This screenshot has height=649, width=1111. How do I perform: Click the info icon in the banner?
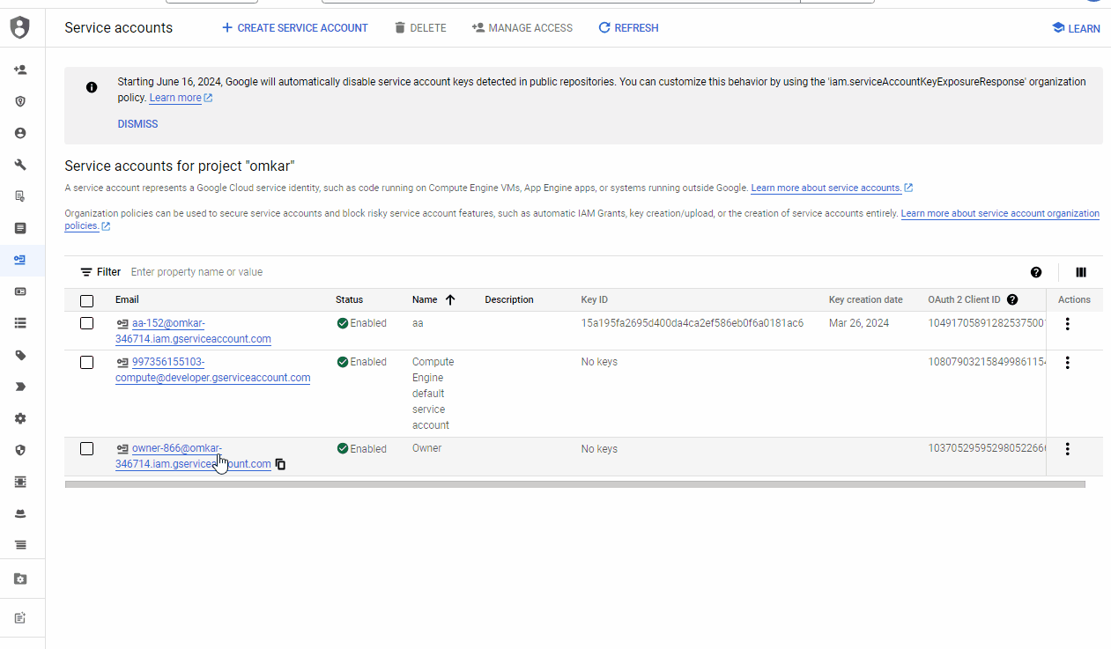point(92,87)
